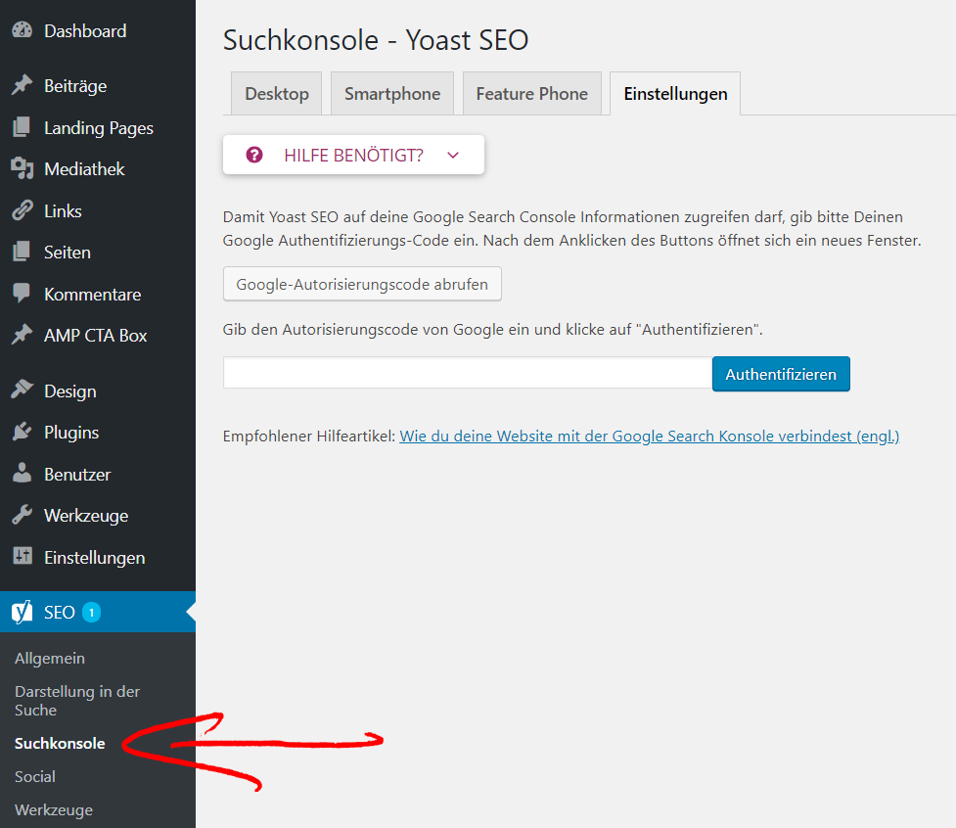Open the Dashboard via its gauge icon

coord(22,30)
